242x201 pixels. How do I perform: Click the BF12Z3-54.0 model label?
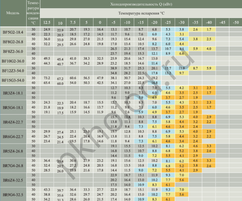tap(13, 70)
